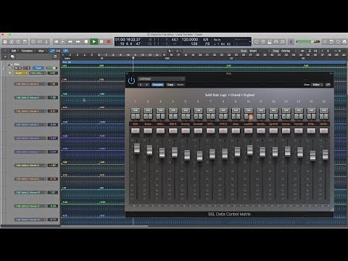Click channel 1 top button in SSL matrix
Screen dimensions: 348x261
point(136,110)
